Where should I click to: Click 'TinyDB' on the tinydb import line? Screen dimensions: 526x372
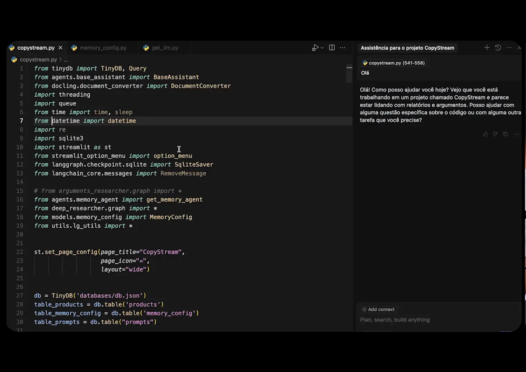111,69
